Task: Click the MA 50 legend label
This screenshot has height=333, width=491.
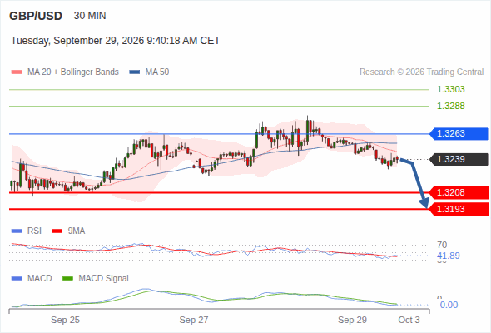Action: (157, 72)
